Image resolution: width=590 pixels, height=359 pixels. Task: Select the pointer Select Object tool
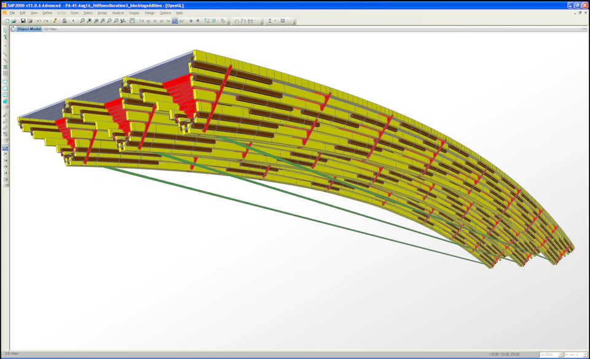coord(6,31)
